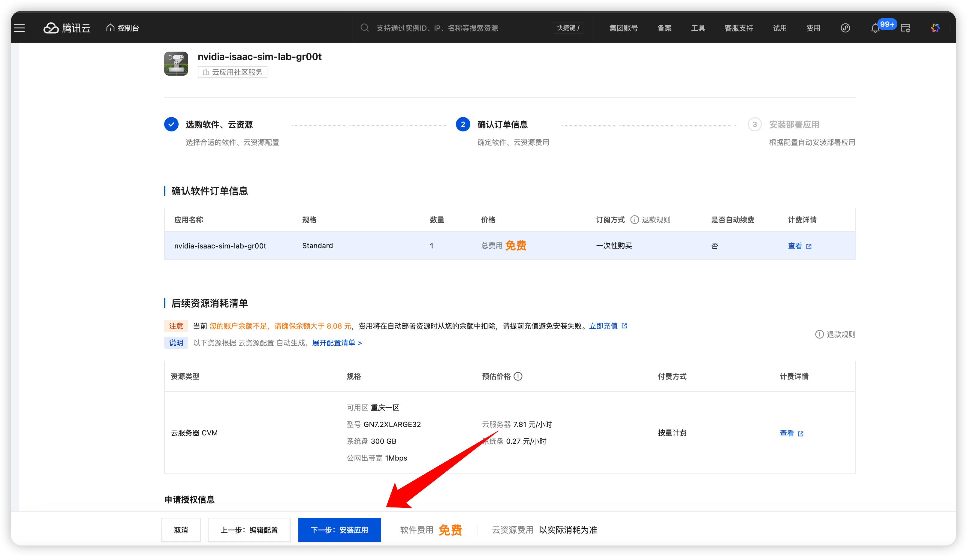Click 退款规则 in subscription column header
The width and height of the screenshot is (967, 556).
point(656,220)
